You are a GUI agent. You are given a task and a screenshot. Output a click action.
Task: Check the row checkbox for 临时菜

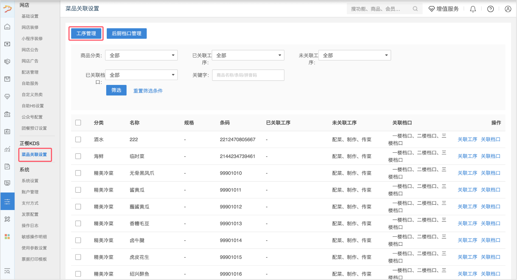(x=78, y=156)
